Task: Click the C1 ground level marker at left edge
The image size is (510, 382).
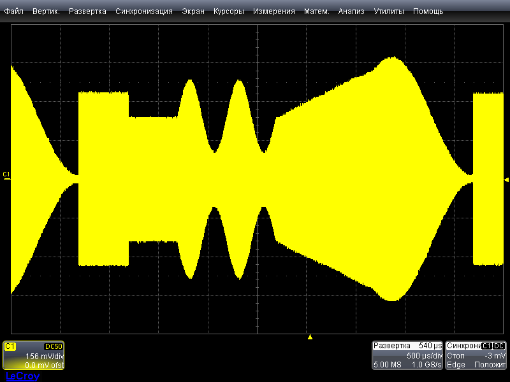Action: [x=6, y=175]
